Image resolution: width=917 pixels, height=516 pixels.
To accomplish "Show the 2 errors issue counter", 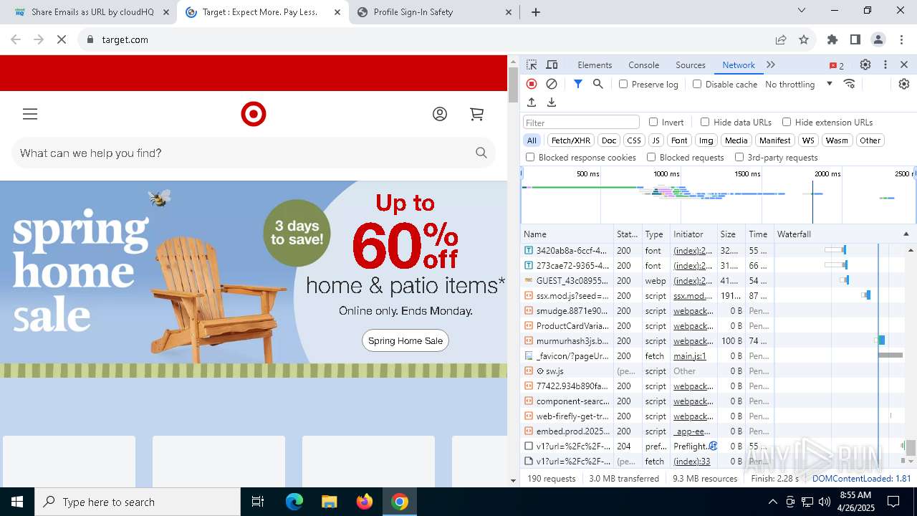I will pos(837,65).
